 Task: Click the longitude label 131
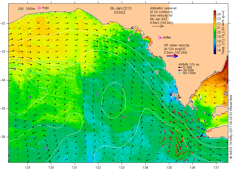click(75, 167)
